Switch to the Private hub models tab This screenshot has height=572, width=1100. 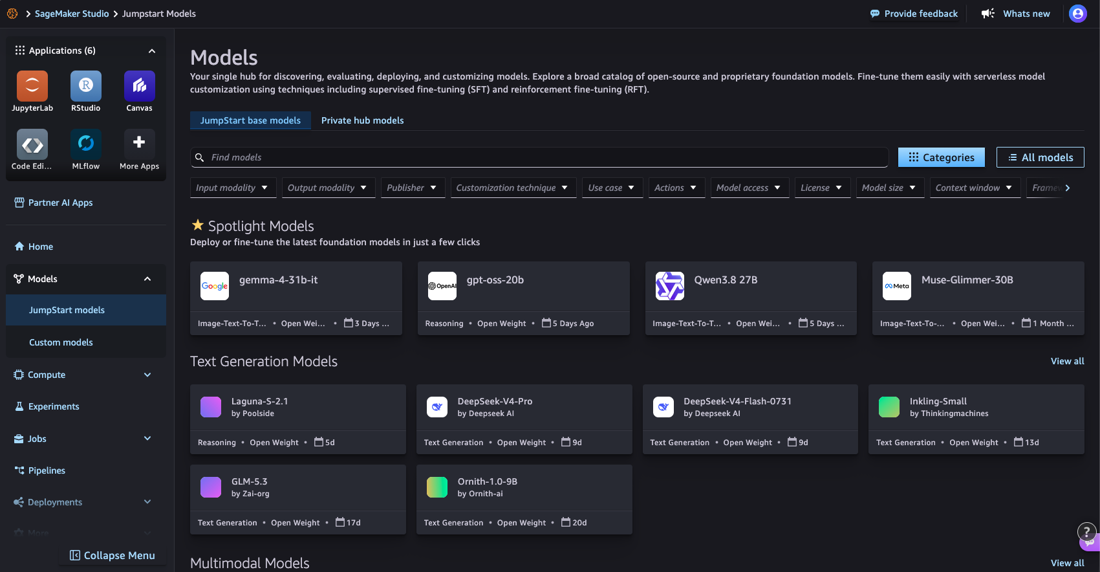pyautogui.click(x=362, y=120)
